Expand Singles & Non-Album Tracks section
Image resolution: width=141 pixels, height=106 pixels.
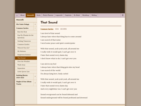pyautogui.click(x=35, y=83)
